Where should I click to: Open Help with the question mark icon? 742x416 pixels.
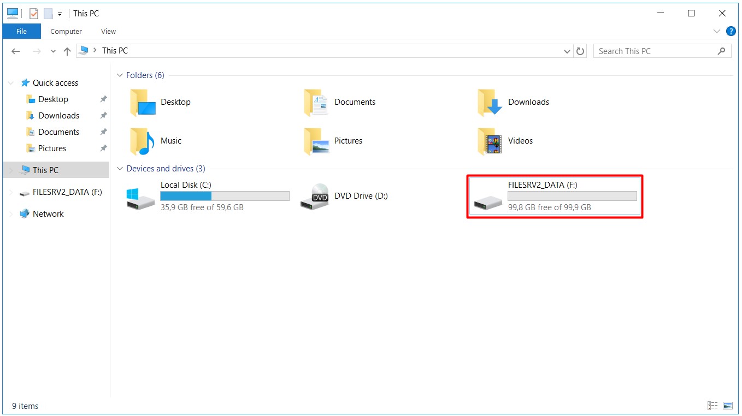731,31
